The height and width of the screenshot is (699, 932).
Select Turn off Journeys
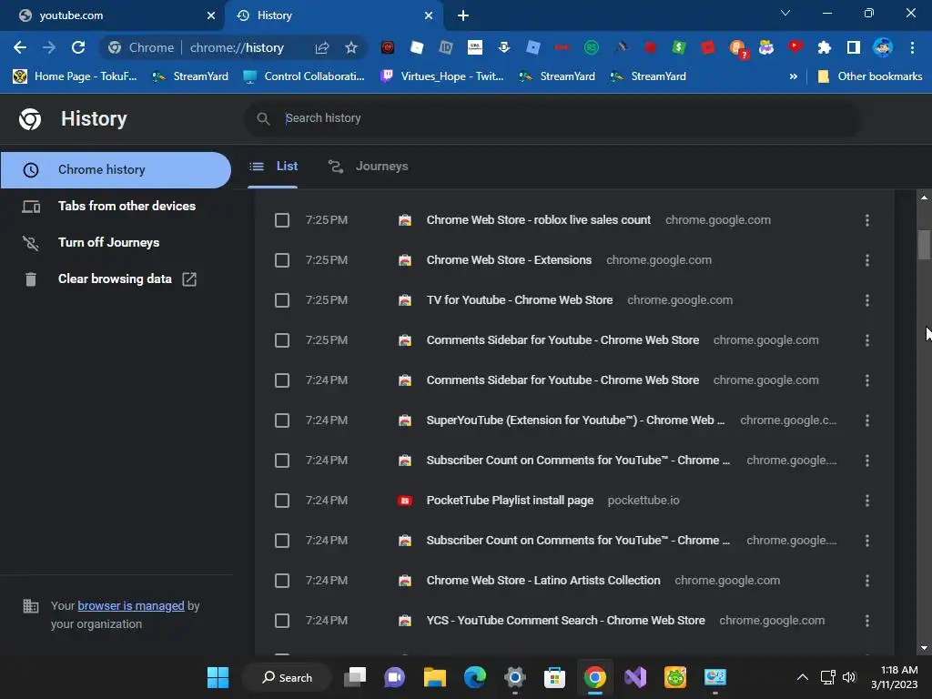point(116,242)
